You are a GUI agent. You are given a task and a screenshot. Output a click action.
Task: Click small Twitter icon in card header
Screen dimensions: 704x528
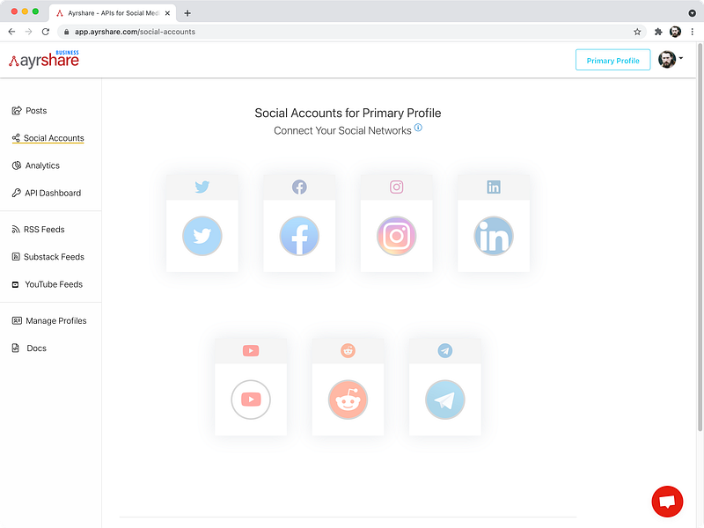tap(202, 187)
